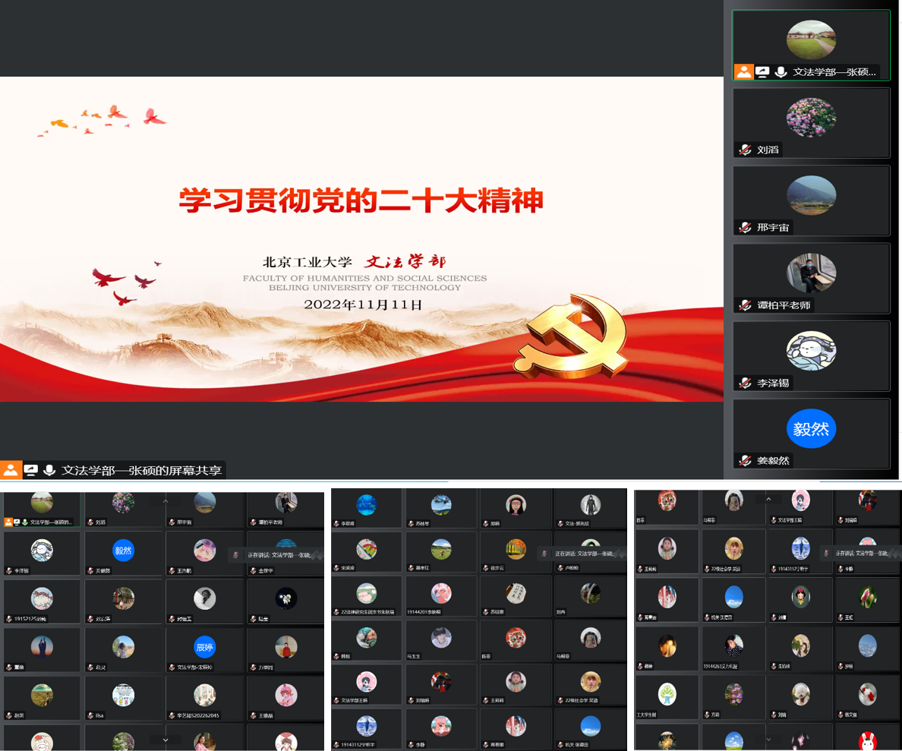This screenshot has height=751, width=902.
Task: Click slide title 学习贯彻党的二十大精神
Action: pyautogui.click(x=361, y=200)
